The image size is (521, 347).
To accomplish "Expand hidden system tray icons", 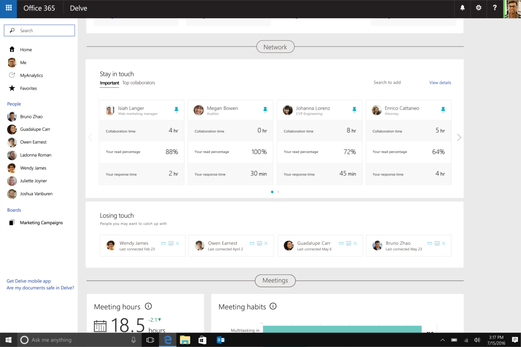I will pos(442,340).
